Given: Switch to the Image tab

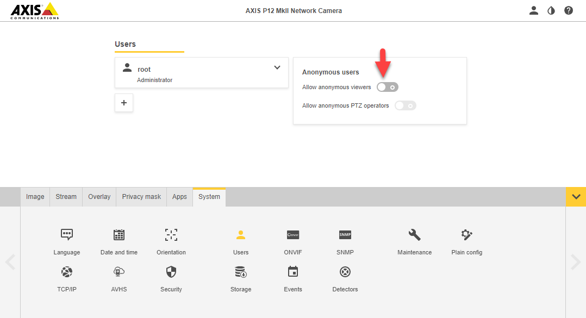Looking at the screenshot, I should coord(35,197).
